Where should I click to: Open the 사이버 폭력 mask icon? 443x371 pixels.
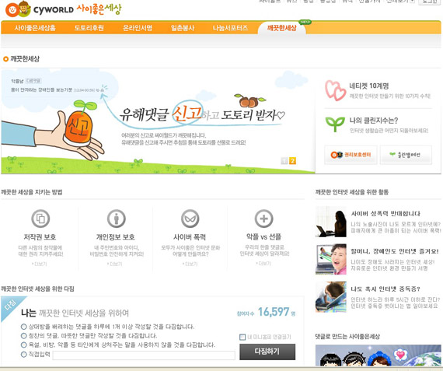coord(190,219)
